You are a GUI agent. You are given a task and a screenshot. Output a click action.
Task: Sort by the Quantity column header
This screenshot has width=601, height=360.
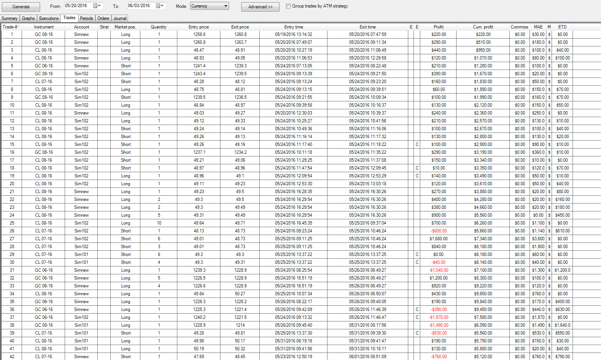(159, 27)
